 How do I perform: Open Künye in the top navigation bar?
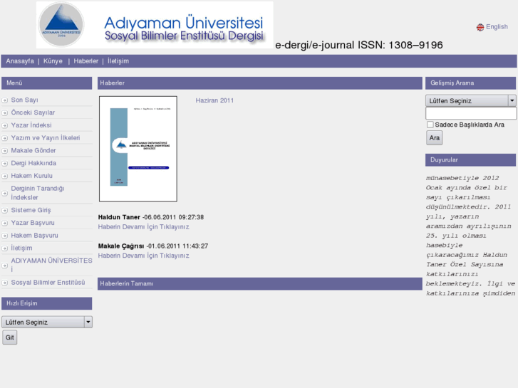pyautogui.click(x=53, y=61)
